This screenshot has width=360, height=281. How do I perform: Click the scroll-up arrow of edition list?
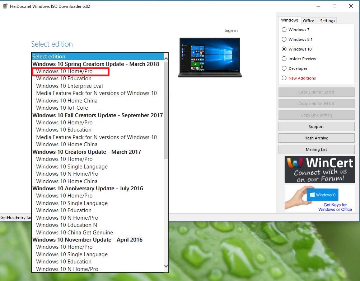point(166,59)
